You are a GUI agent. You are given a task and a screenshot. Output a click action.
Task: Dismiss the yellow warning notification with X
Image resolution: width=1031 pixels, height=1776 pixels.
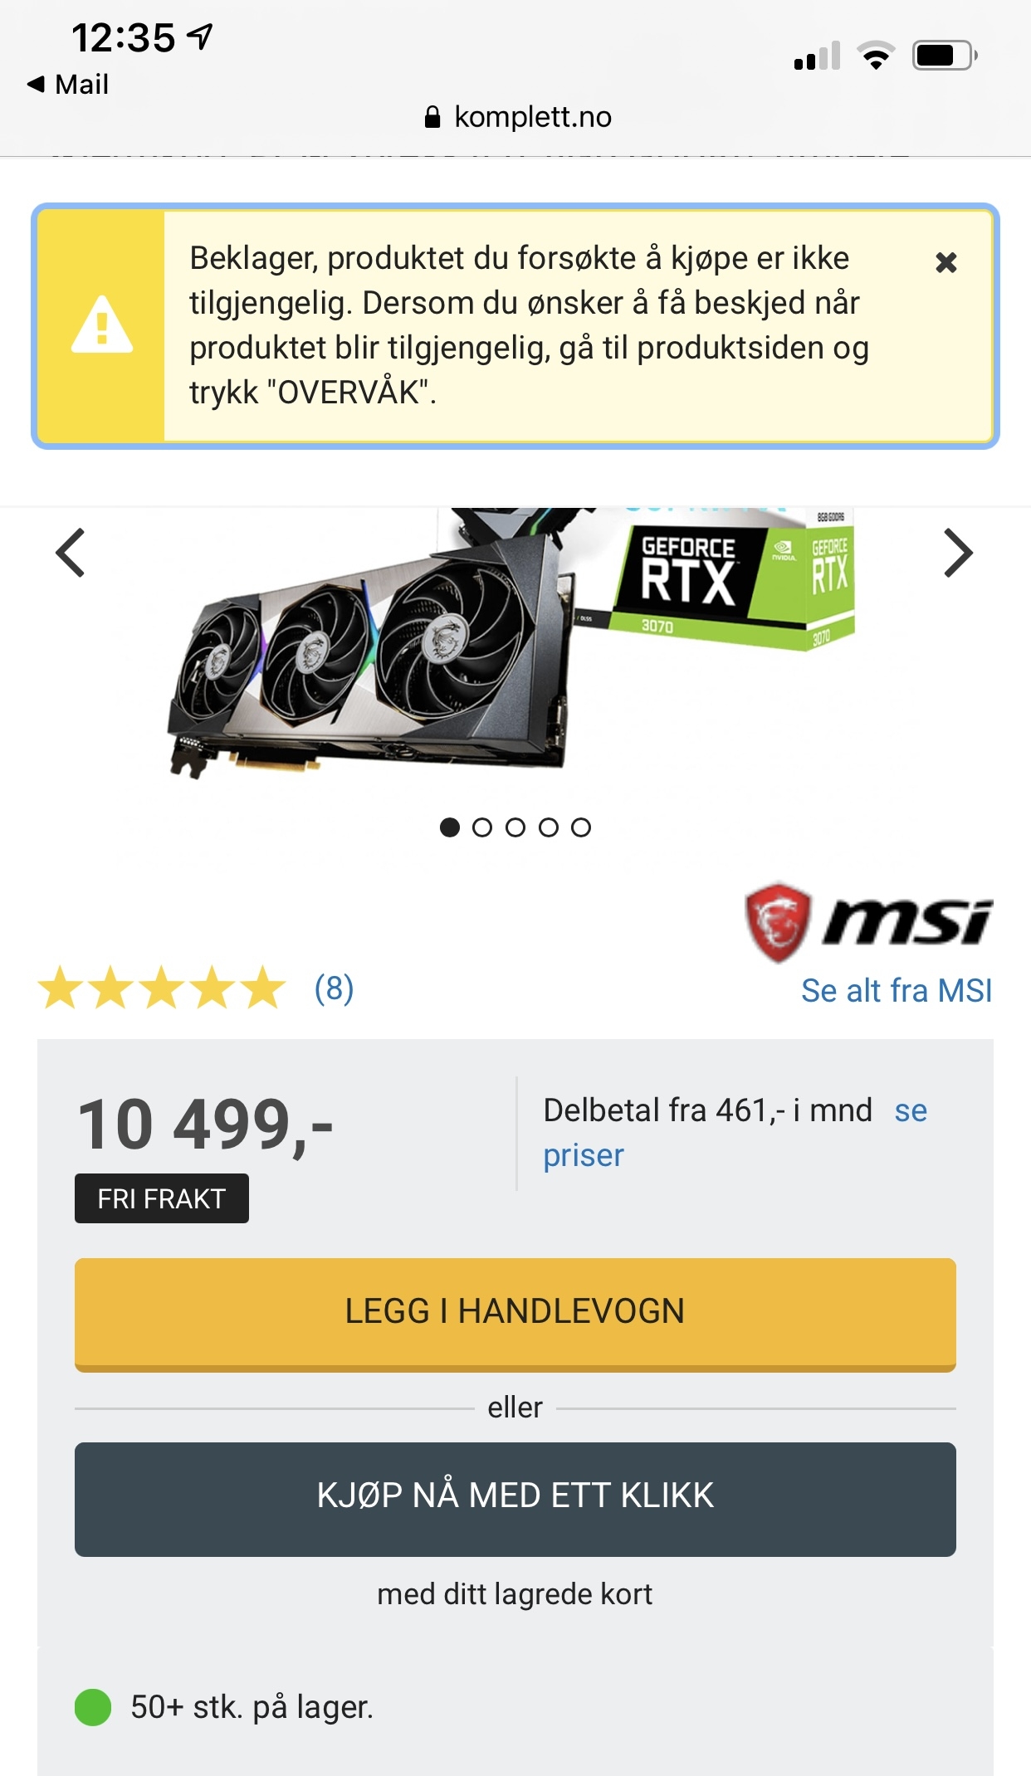click(946, 263)
